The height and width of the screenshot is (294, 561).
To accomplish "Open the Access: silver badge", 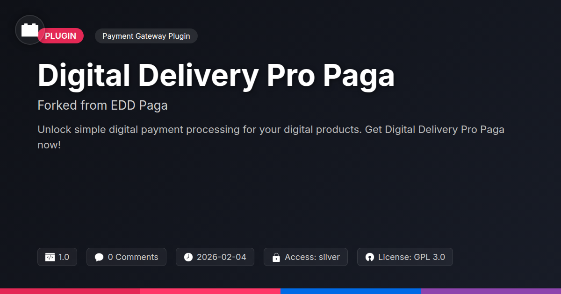I will click(306, 257).
